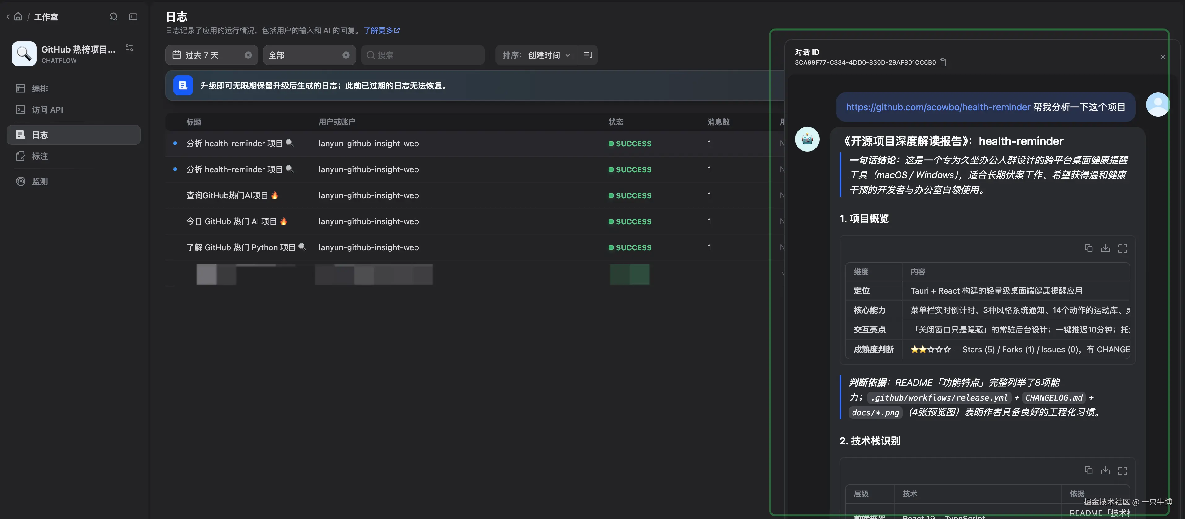Viewport: 1185px width, 519px height.
Task: Open the 过去 7 天 date filter
Action: [211, 55]
